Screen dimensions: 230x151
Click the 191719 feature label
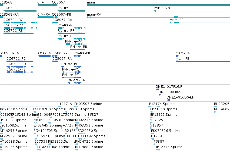[66, 104]
